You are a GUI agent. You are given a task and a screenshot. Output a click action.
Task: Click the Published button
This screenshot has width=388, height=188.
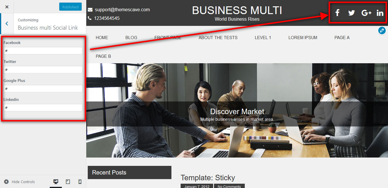(x=70, y=7)
